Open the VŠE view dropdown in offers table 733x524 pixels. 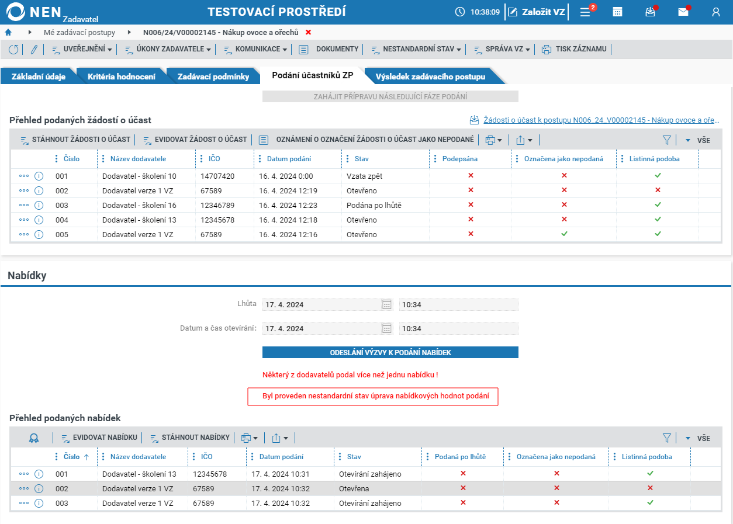[x=698, y=438]
